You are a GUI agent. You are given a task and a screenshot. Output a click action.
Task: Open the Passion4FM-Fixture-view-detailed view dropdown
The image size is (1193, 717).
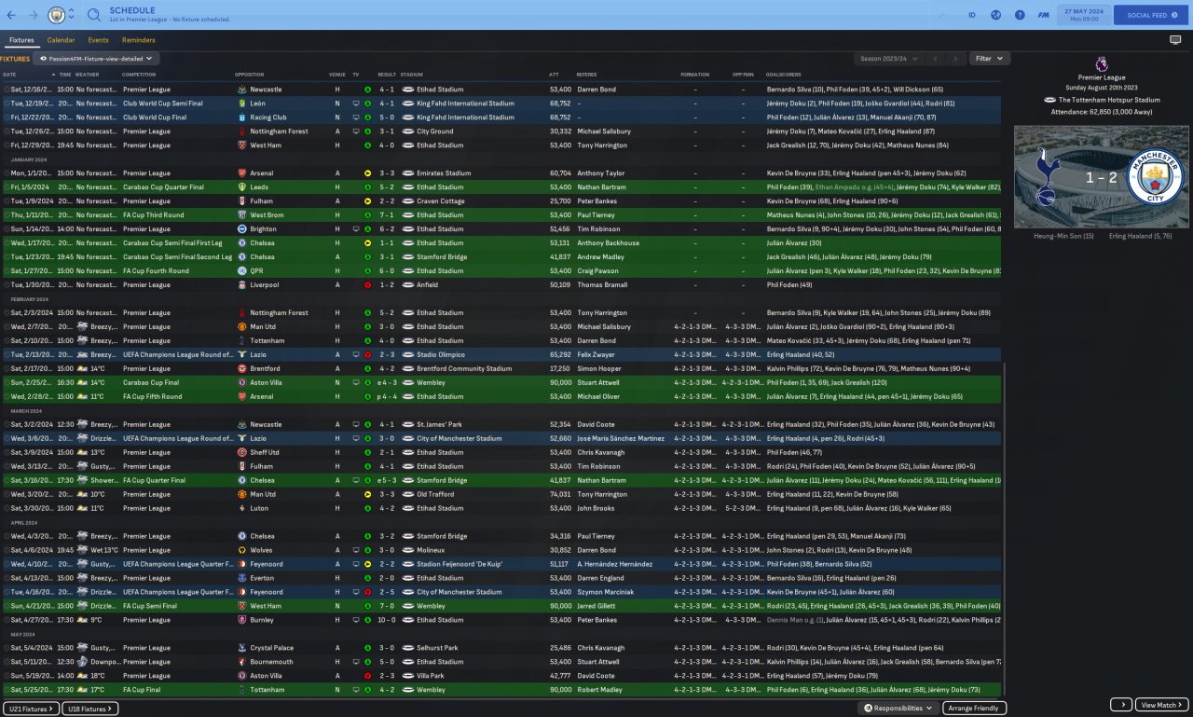pos(96,59)
